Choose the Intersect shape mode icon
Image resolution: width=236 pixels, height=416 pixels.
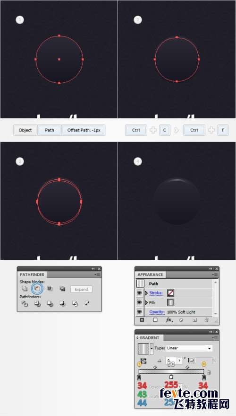(50, 288)
